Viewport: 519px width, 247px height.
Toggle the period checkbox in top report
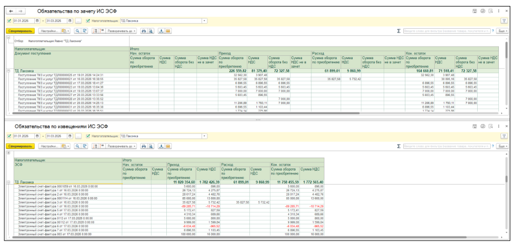click(x=9, y=21)
